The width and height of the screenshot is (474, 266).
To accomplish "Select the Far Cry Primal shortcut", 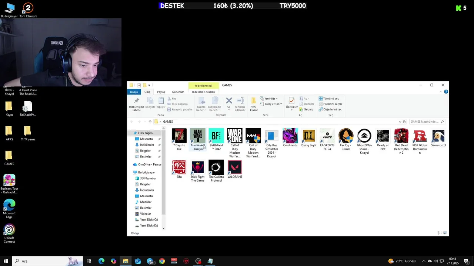I will (x=346, y=139).
